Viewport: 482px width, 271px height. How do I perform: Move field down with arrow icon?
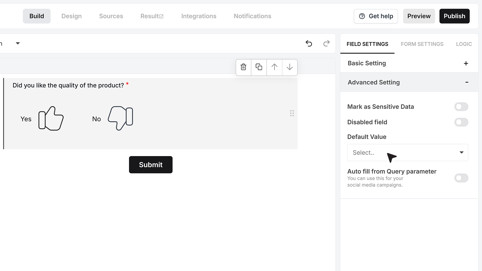click(290, 67)
